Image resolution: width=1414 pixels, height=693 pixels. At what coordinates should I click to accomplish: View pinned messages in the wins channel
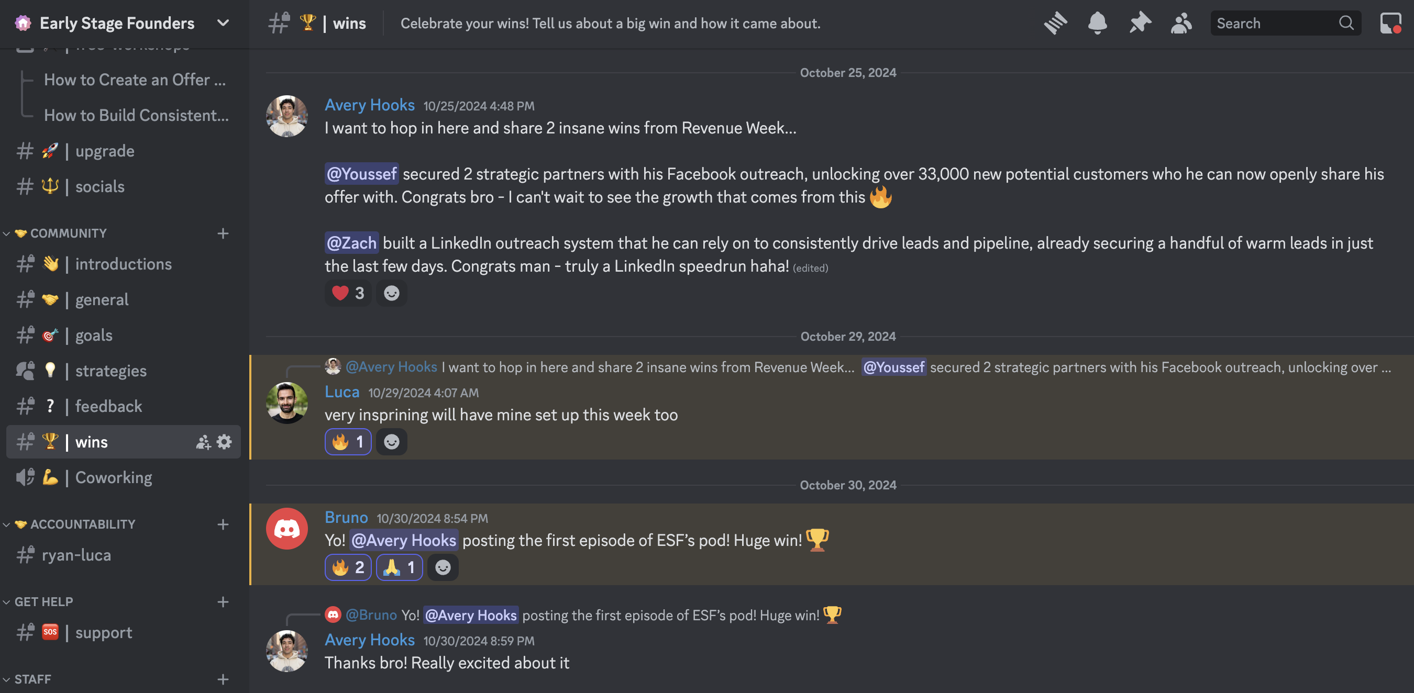click(x=1140, y=23)
